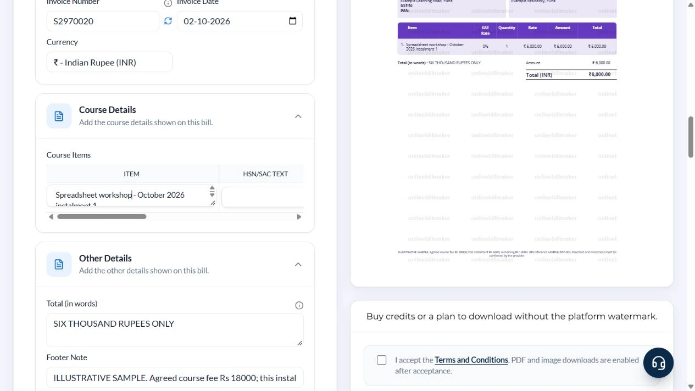Click the page scrollbar down arrow
Viewport: 695px width, 391px height.
691,387
